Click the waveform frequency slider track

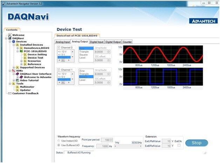128,146
